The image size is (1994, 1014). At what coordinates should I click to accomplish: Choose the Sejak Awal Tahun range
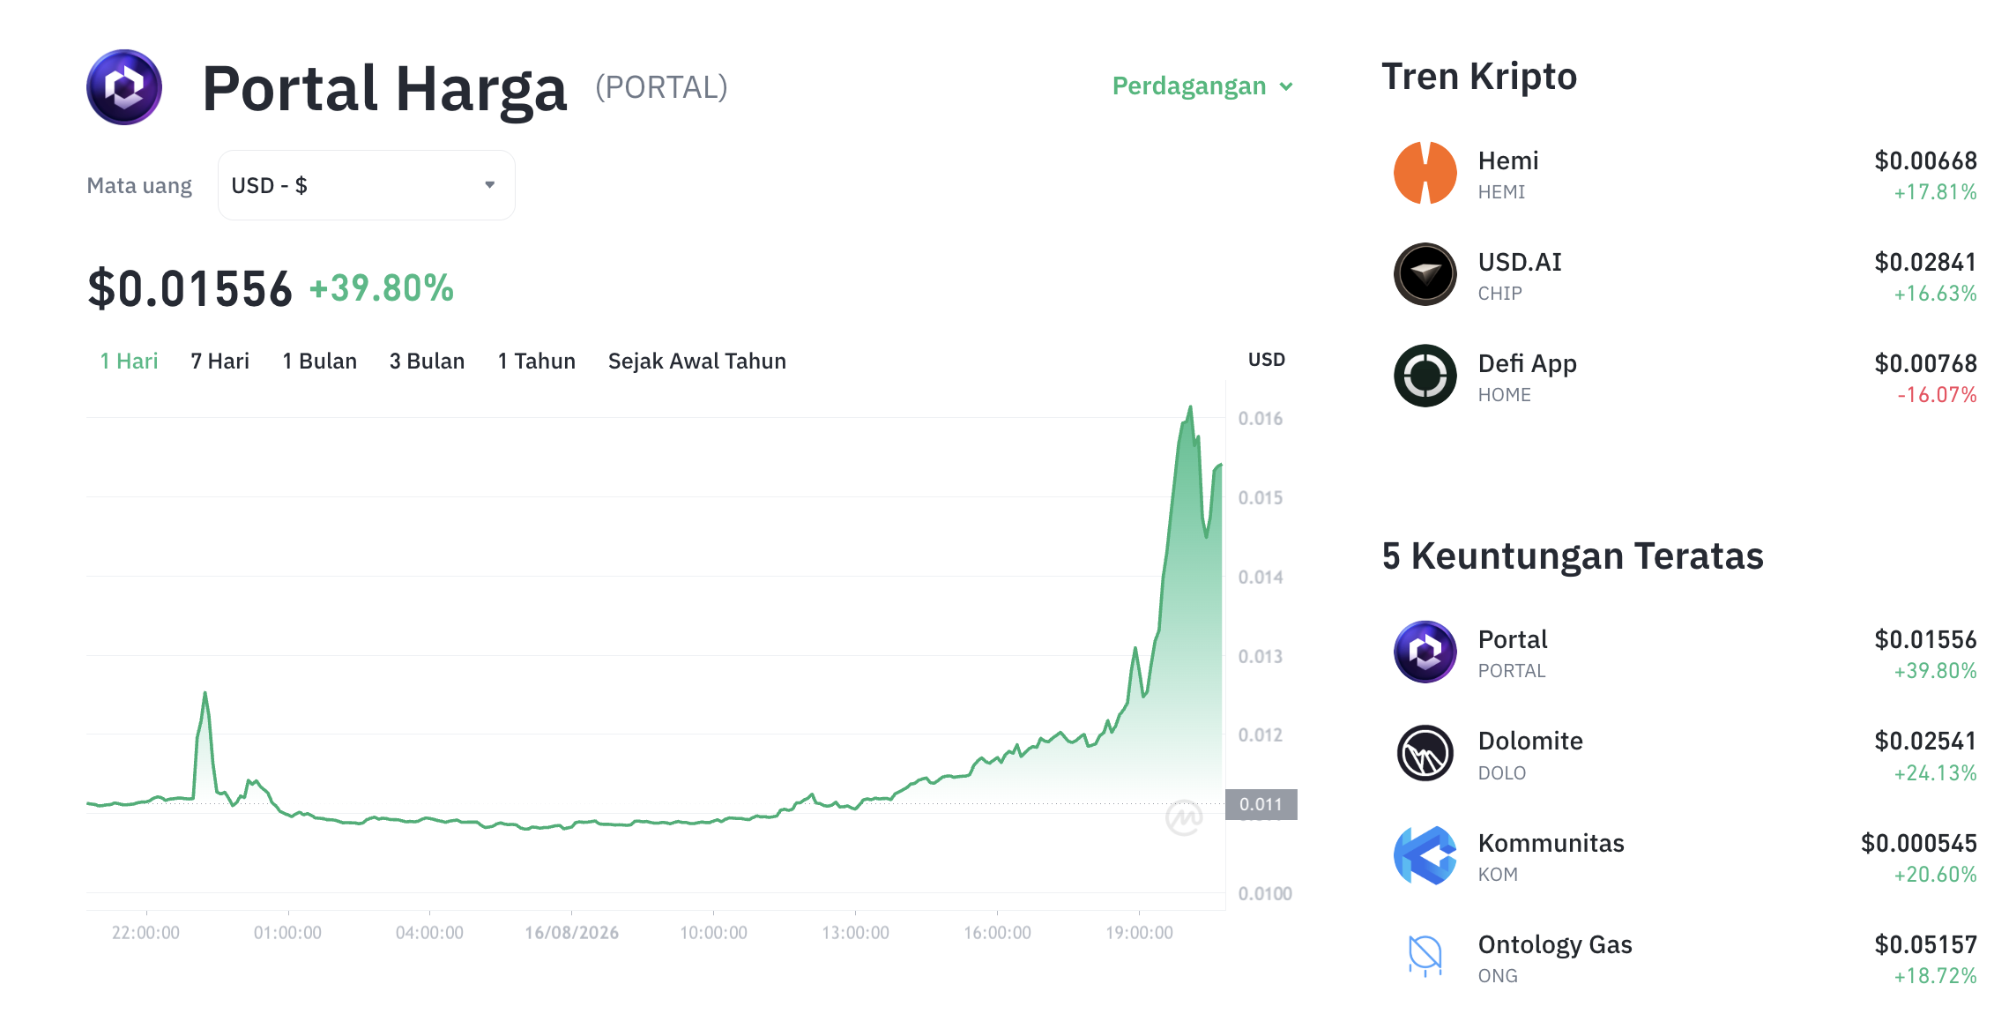[696, 361]
